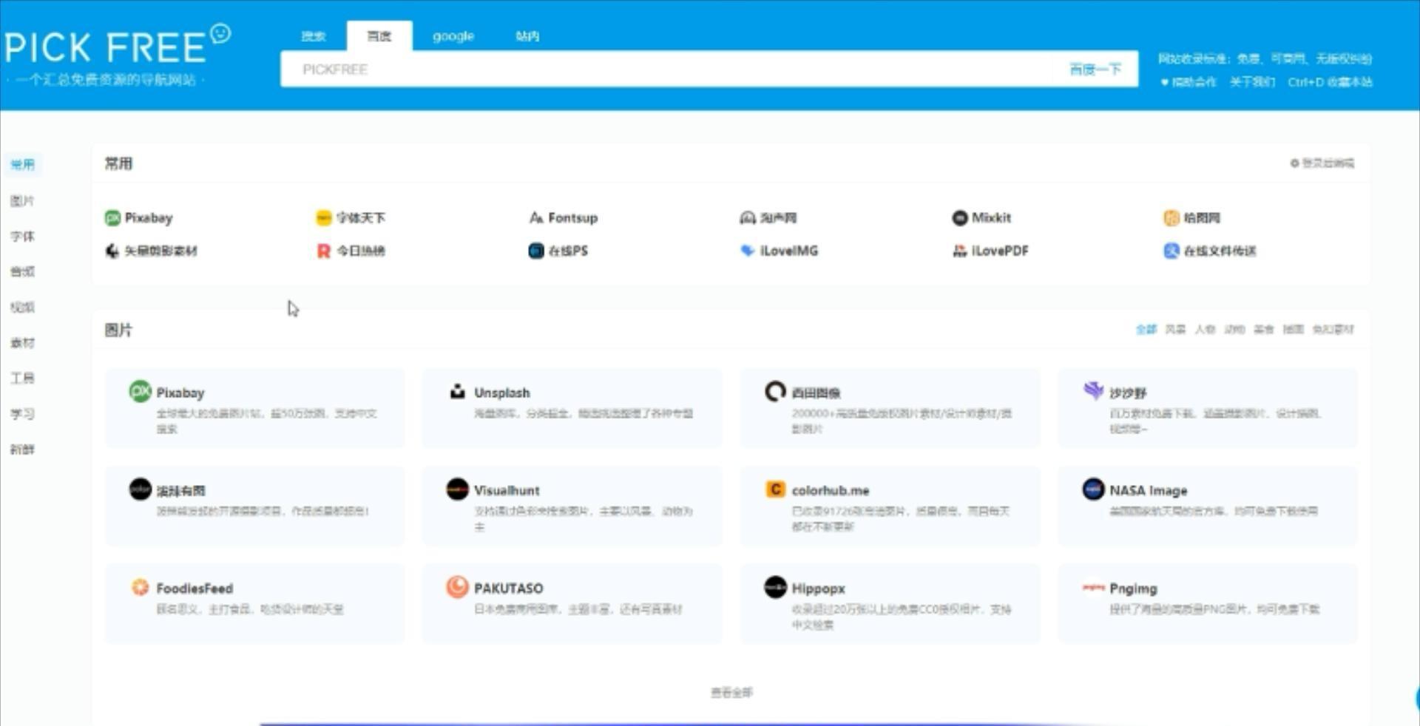Click the smiley face icon in PICK FREE logo
The image size is (1420, 726).
[220, 34]
